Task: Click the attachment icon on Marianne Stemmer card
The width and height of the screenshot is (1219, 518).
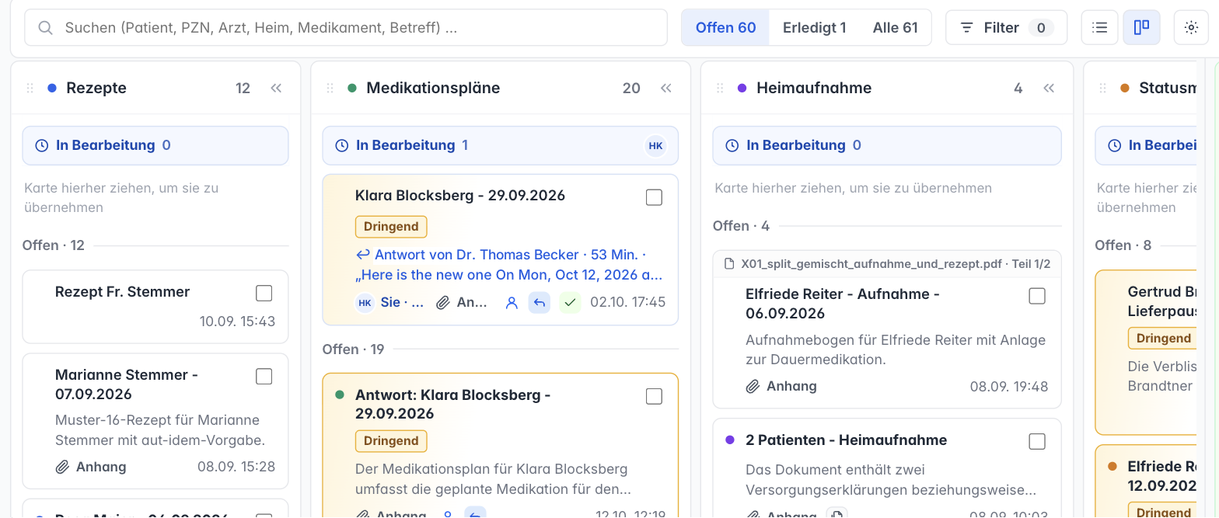Action: (62, 467)
